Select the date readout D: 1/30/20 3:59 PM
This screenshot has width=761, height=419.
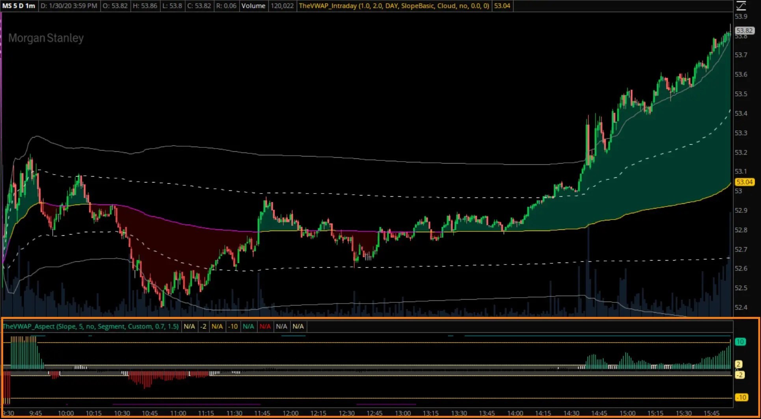click(69, 6)
